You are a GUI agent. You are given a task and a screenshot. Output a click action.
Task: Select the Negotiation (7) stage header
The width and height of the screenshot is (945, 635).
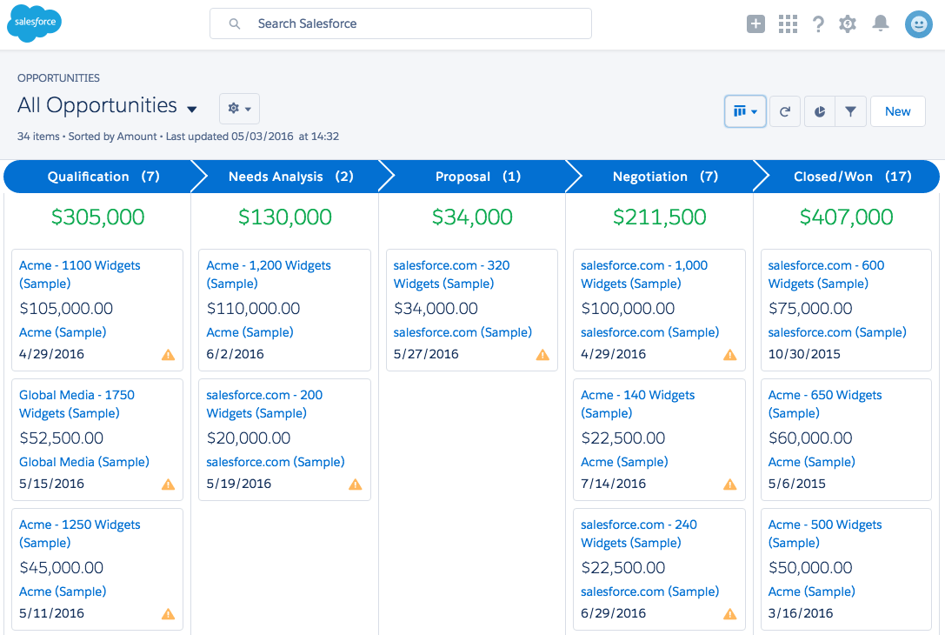coord(665,177)
